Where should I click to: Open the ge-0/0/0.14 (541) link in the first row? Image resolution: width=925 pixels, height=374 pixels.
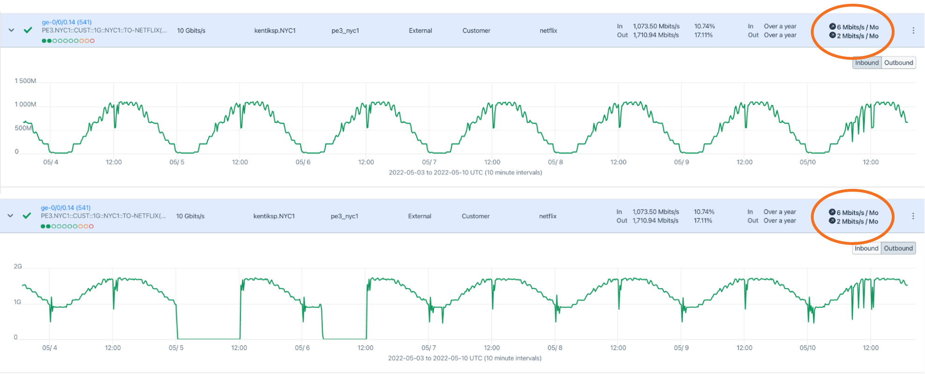pyautogui.click(x=67, y=22)
